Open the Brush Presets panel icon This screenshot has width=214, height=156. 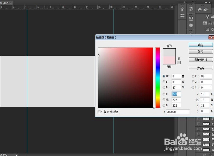tap(182, 9)
